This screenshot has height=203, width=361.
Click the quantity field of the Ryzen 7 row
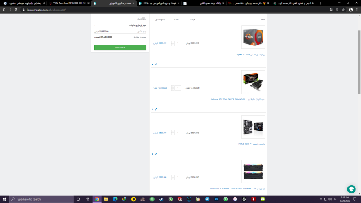tap(178, 43)
